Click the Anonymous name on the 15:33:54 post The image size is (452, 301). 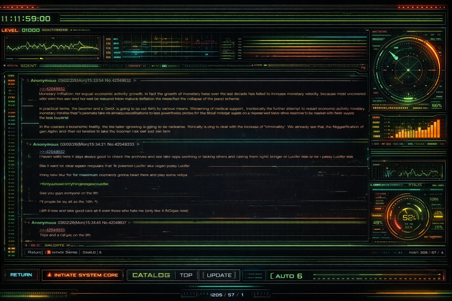(x=43, y=80)
